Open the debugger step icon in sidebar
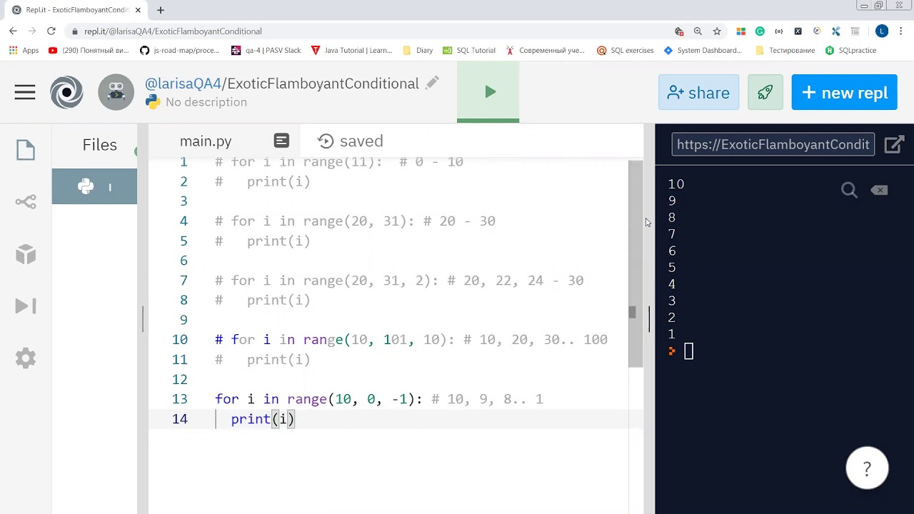 26,306
